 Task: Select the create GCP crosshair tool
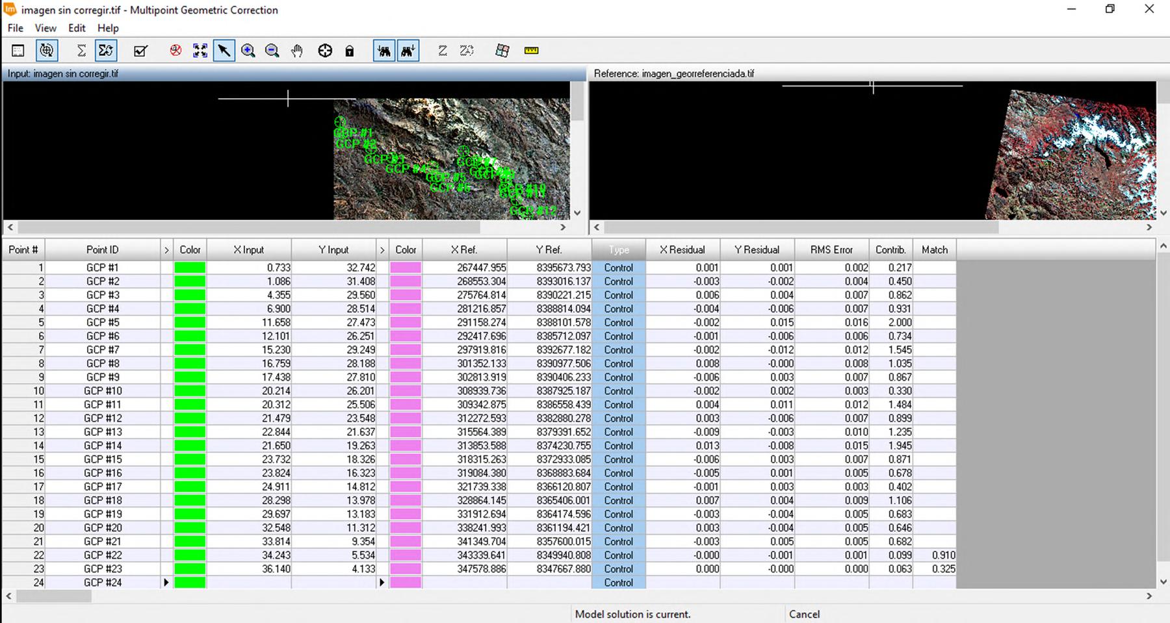(x=325, y=51)
